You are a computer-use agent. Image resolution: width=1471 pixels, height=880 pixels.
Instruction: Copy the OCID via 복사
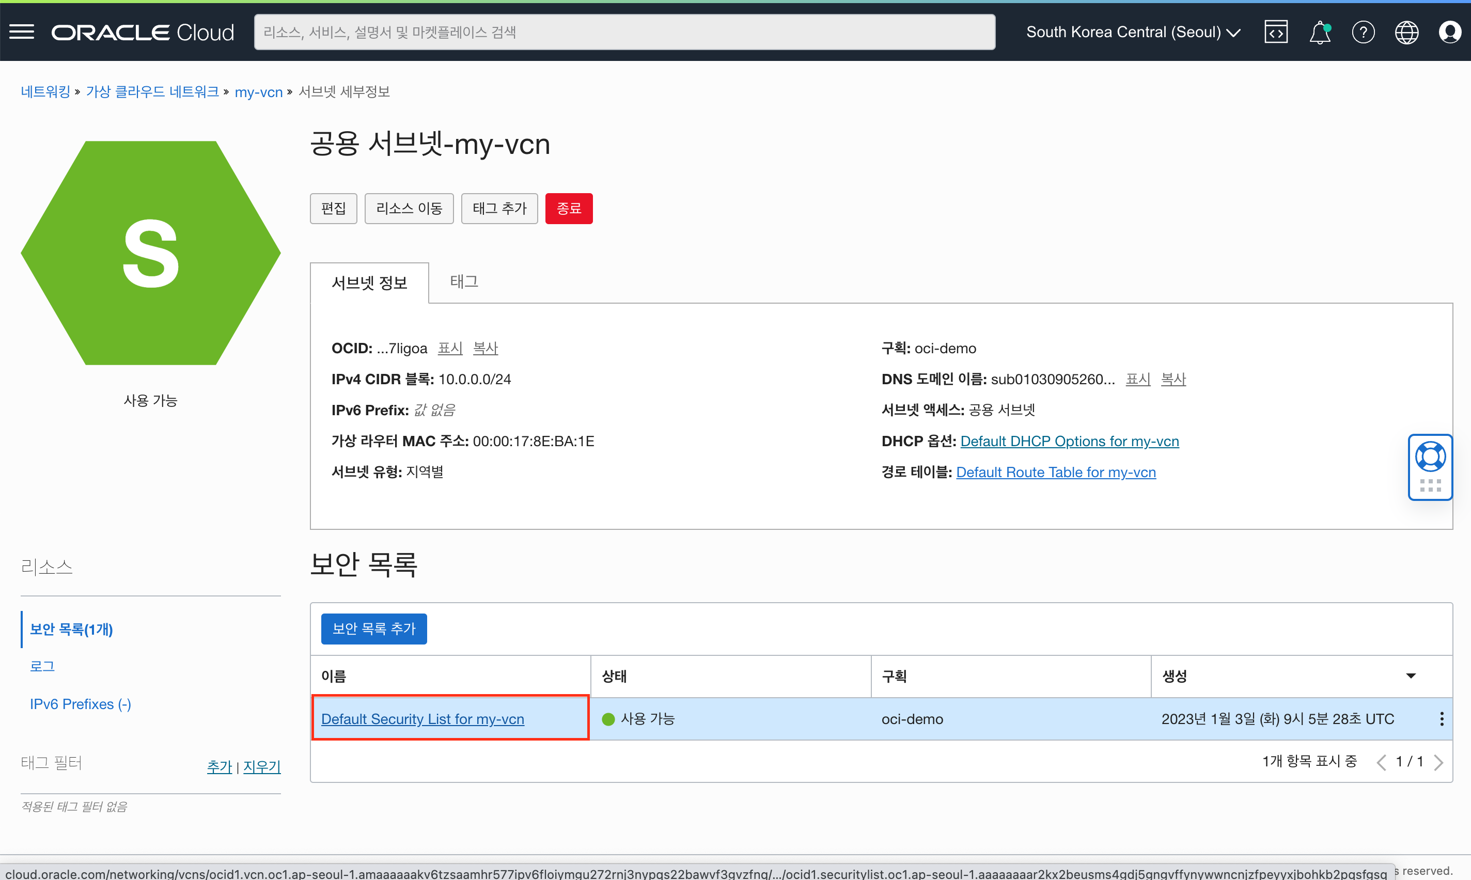tap(486, 348)
